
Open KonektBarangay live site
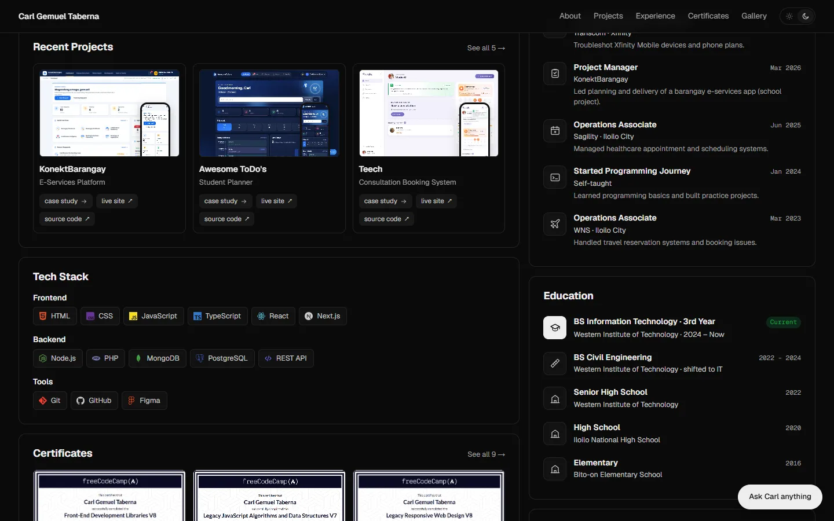coord(117,201)
